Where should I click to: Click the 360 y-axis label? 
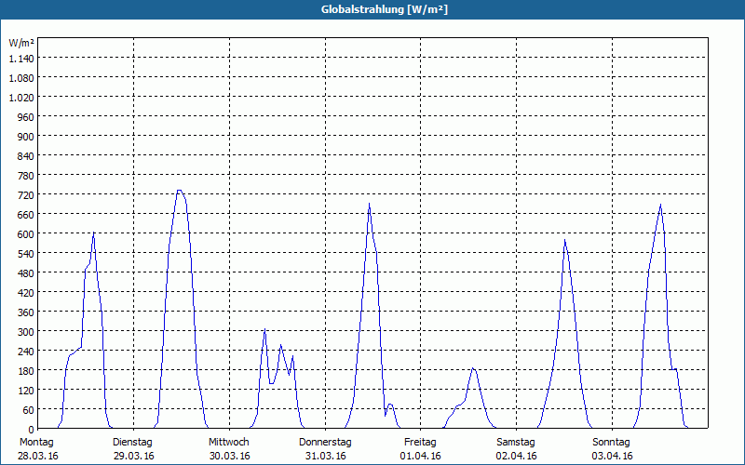tap(27, 312)
